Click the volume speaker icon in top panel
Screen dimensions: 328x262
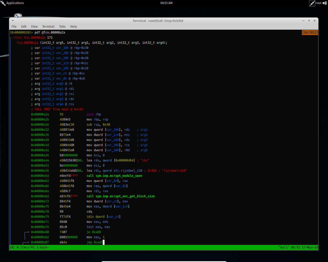325,3
